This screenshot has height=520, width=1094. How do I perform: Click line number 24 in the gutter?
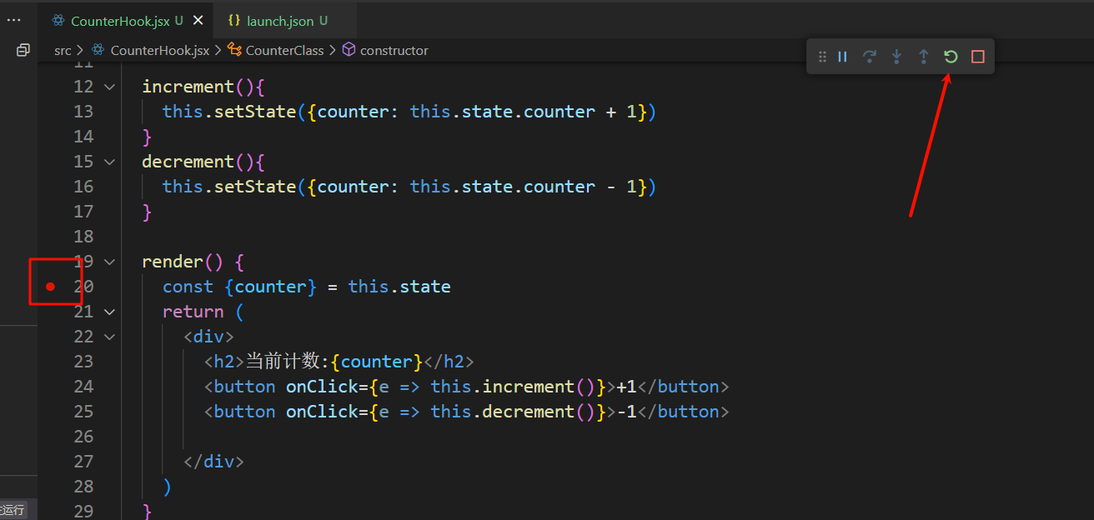coord(83,387)
